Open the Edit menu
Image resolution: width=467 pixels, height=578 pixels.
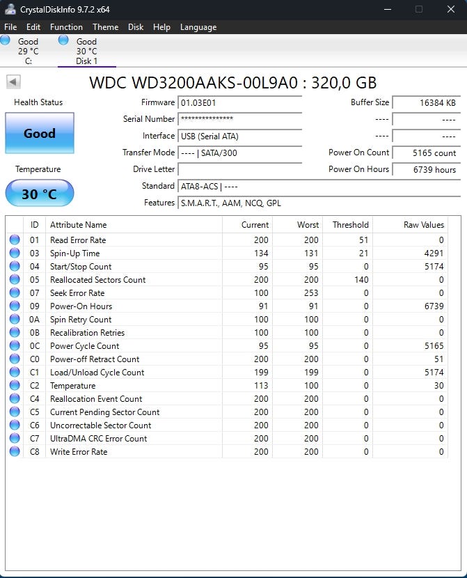point(33,27)
